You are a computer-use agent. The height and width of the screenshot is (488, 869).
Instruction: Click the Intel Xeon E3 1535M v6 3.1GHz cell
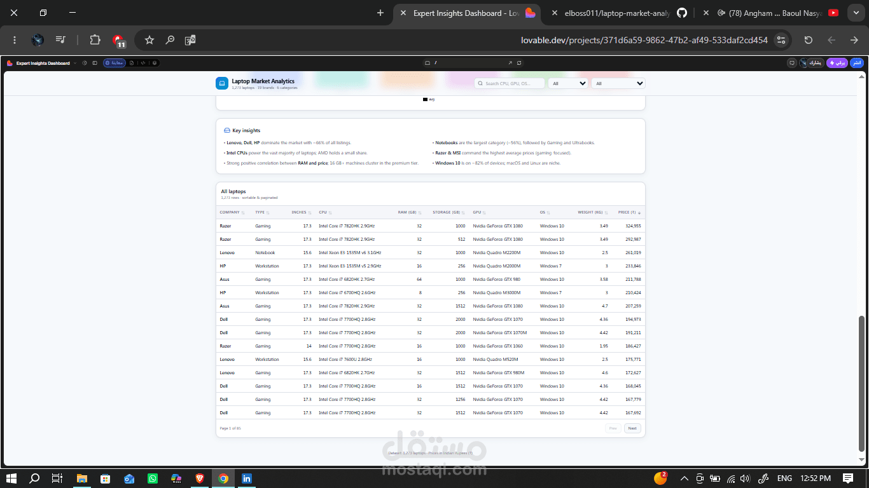(350, 253)
